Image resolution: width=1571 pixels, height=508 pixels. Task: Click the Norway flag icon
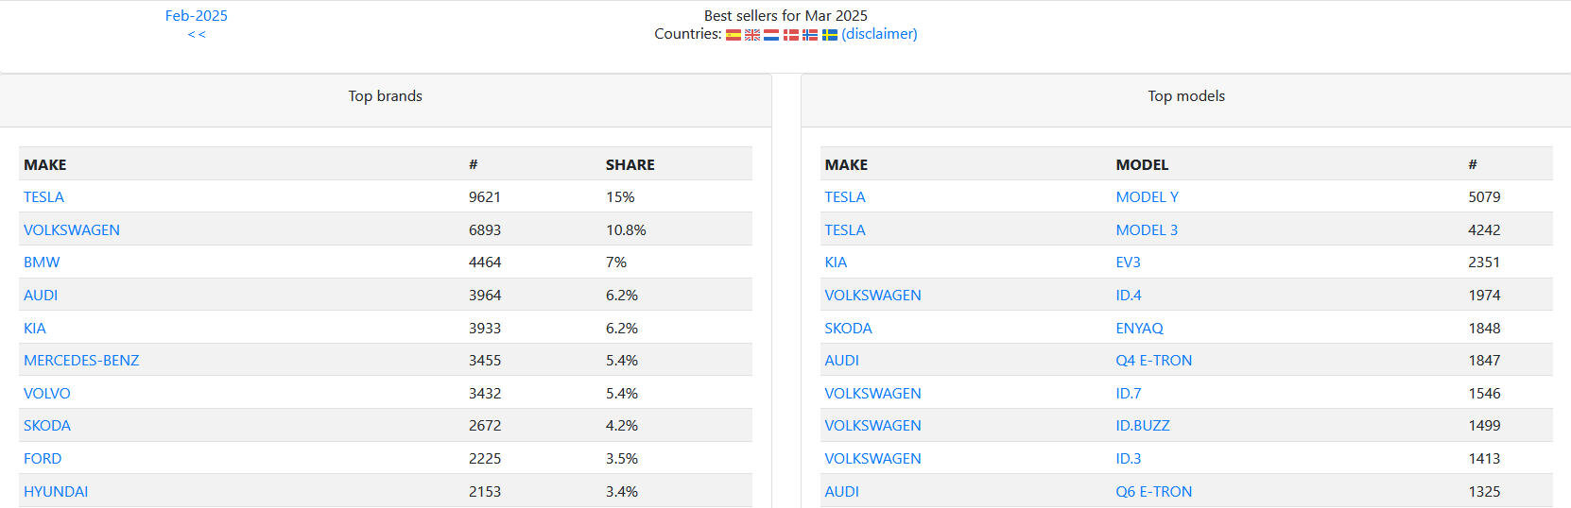click(x=810, y=35)
